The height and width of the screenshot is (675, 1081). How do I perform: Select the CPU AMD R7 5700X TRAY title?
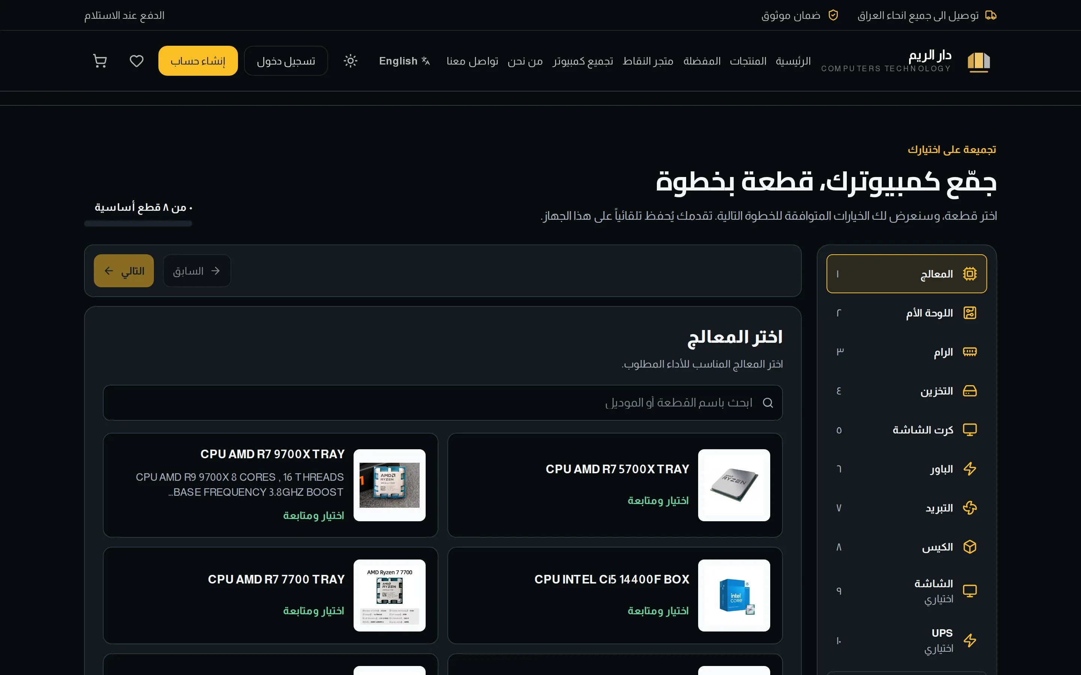[x=617, y=469]
